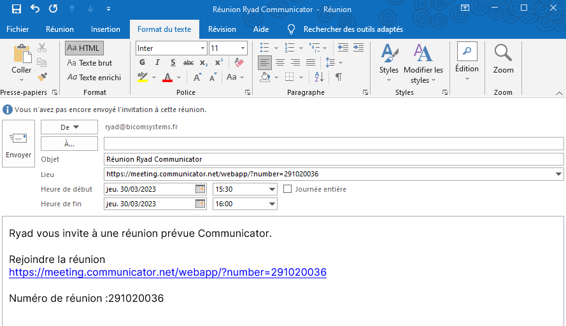
Task: Open the highlight color dropdown arrow
Action: pyautogui.click(x=154, y=77)
